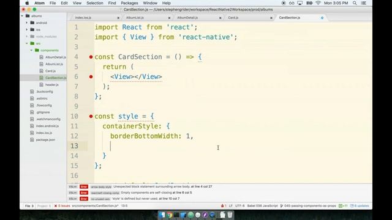The width and height of the screenshot is (392, 220).
Task: Click git branch 045-passing-components-as-props
Action: (x=308, y=206)
